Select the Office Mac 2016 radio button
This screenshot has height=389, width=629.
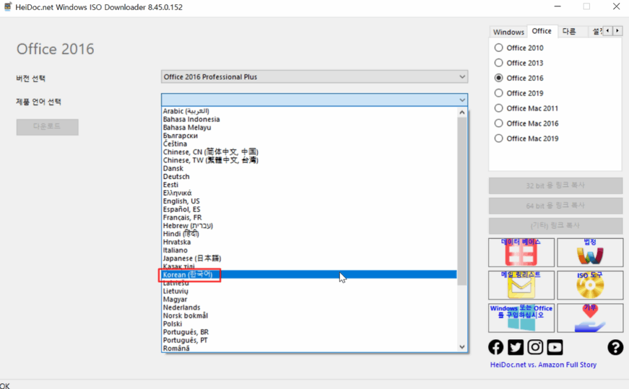point(499,123)
